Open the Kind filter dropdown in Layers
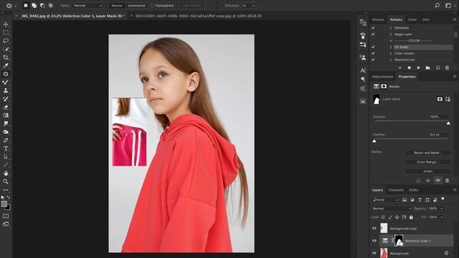459x258 pixels. pyautogui.click(x=385, y=200)
